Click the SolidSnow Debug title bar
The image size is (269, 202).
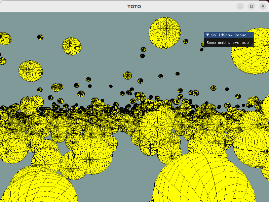tap(229, 35)
